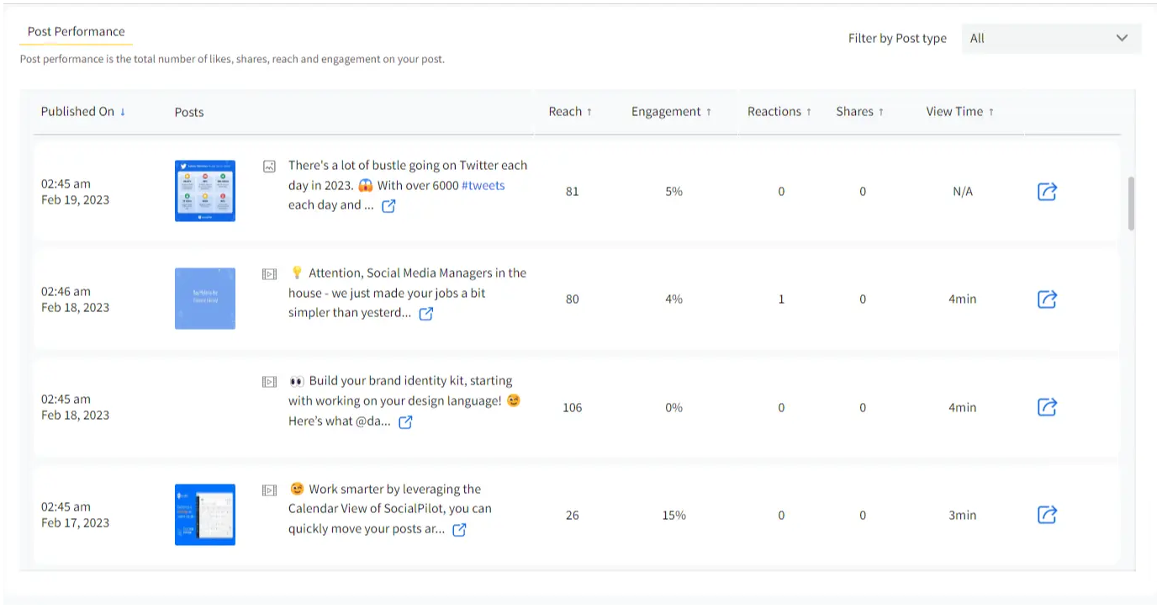Click share icon for Social Media Managers post

point(1046,299)
